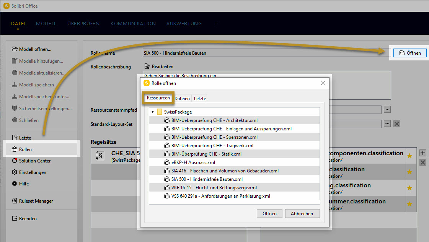
Task: Switch to the MODELL tab
Action: pyautogui.click(x=46, y=24)
